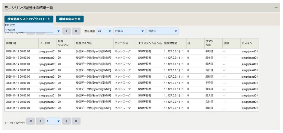Click the 監視対象名 column header
Screen dimensions: 283x133
[x=174, y=43]
